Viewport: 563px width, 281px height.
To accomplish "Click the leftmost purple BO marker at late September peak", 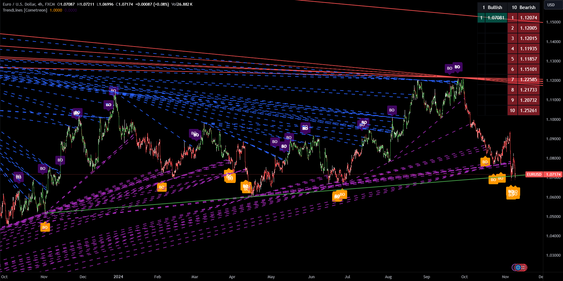I will 449,68.
